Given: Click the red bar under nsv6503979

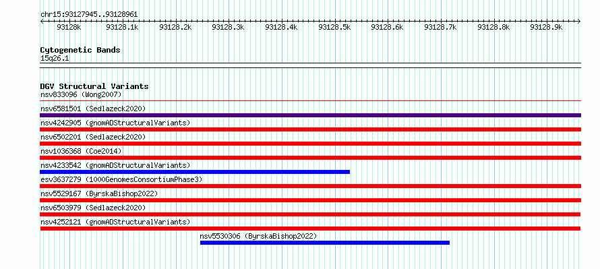Looking at the screenshot, I should (x=310, y=214).
